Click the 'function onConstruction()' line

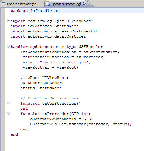click(x=50, y=104)
